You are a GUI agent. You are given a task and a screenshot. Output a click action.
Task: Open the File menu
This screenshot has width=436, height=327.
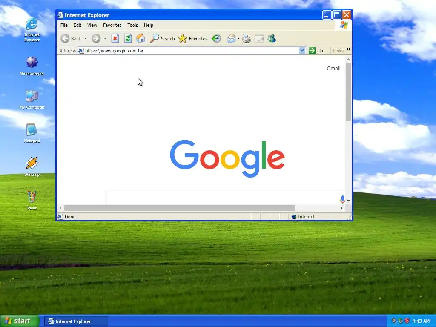(x=64, y=25)
